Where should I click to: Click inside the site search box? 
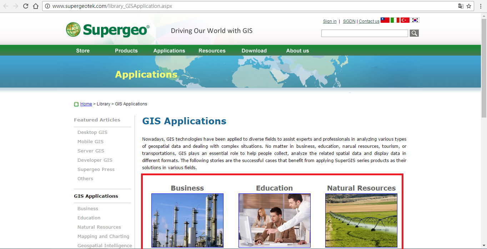(x=364, y=33)
